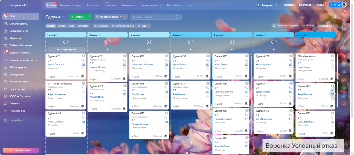Click the pin icon next to Сделки title
This screenshot has height=155, width=354.
tap(63, 17)
